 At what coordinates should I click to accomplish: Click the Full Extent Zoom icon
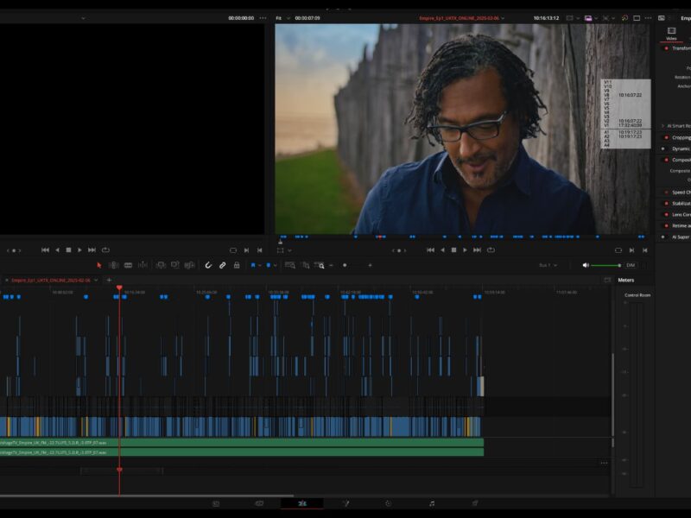290,265
